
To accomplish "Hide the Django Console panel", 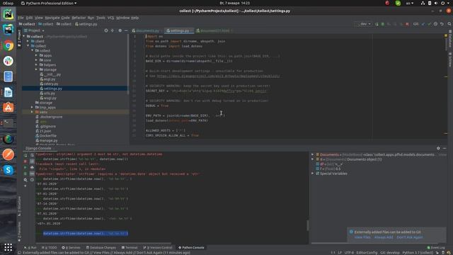I will [445, 148].
